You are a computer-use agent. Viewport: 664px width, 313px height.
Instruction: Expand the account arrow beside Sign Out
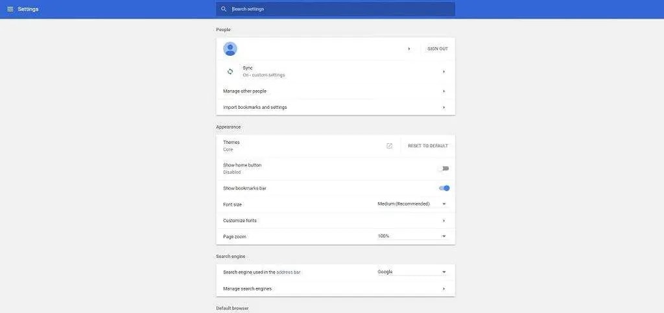click(x=409, y=49)
